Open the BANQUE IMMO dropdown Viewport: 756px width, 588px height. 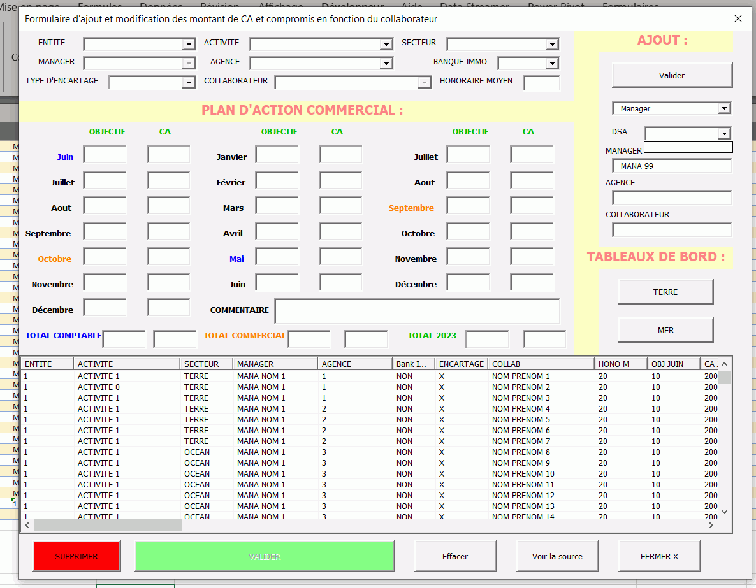pyautogui.click(x=552, y=64)
